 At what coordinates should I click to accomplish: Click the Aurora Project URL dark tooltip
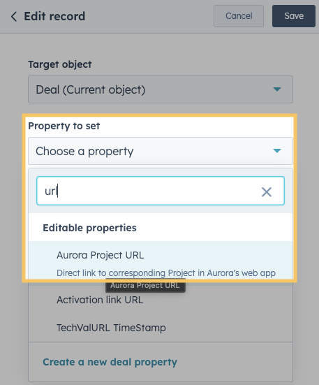coord(145,285)
